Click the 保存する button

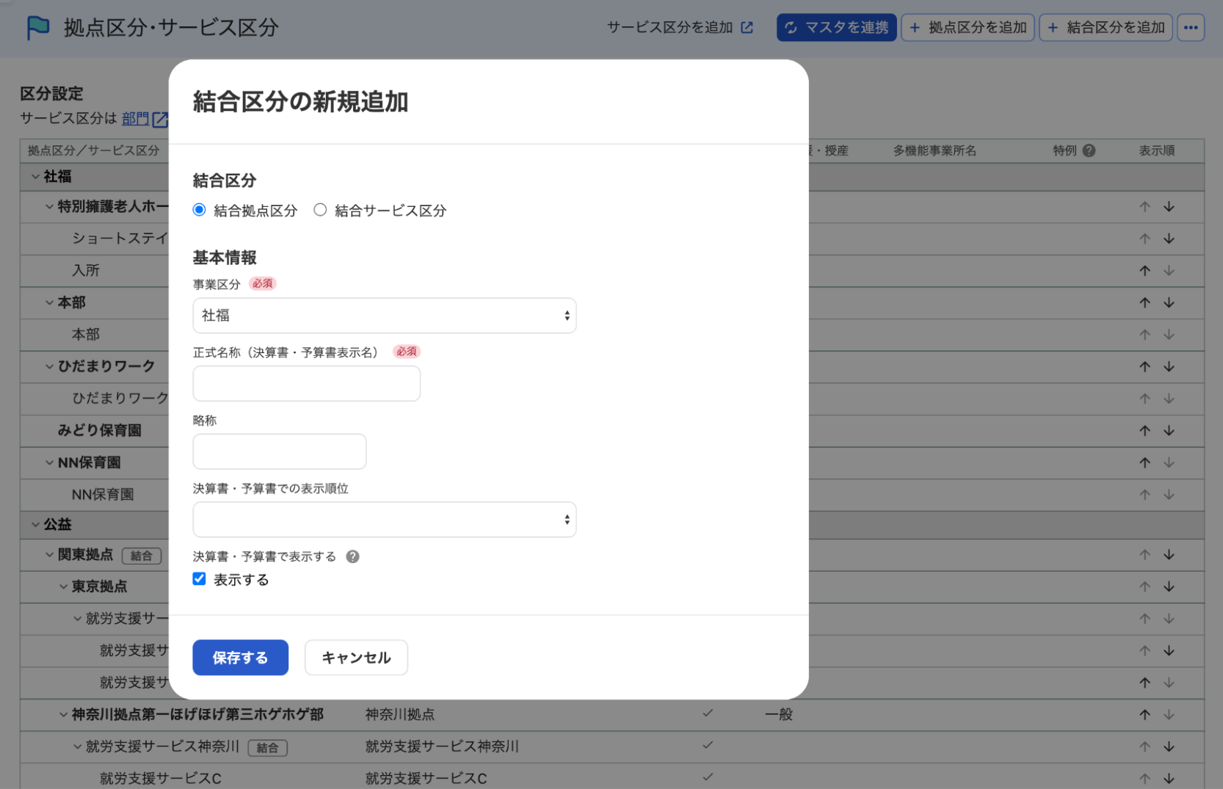(241, 658)
